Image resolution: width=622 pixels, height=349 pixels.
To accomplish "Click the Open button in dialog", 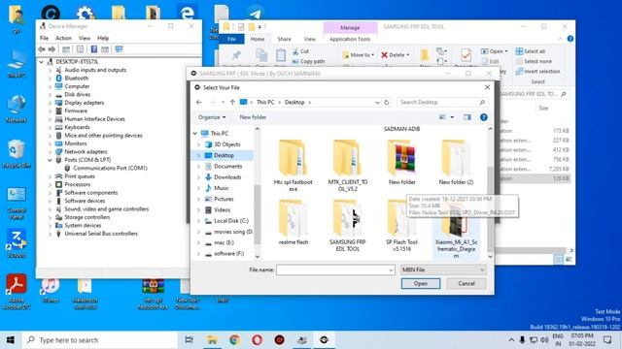I will (421, 283).
